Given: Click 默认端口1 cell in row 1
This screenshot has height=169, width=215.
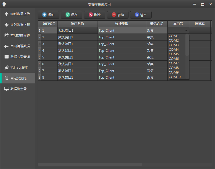Looking at the screenshot, I should tap(77, 30).
